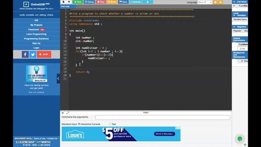Image resolution: width=261 pixels, height=147 pixels.
Task: Expand the input panel with diagonal arrow icon
Action: point(68,113)
